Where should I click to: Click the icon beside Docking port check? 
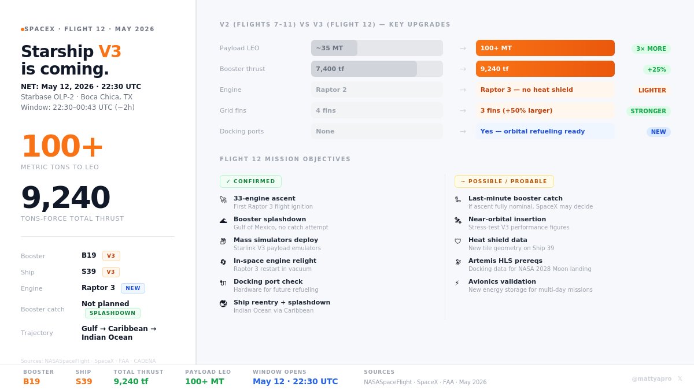click(223, 283)
